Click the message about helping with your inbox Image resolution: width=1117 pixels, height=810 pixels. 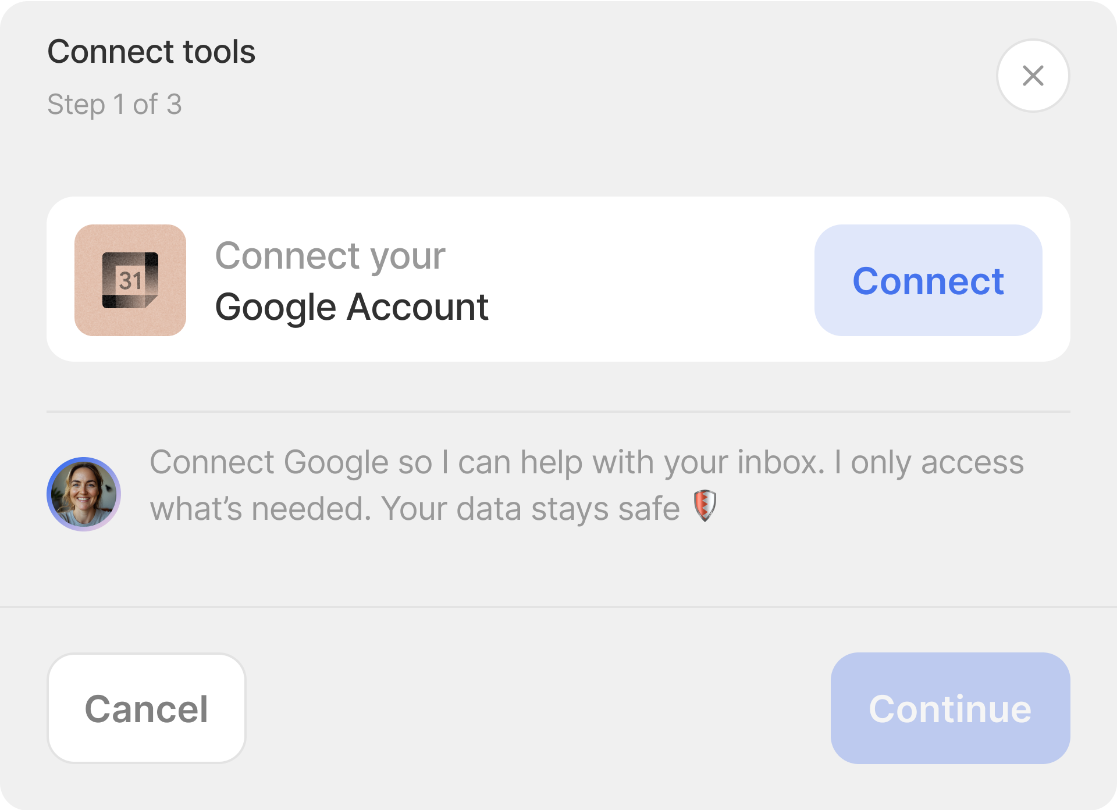tap(488, 463)
